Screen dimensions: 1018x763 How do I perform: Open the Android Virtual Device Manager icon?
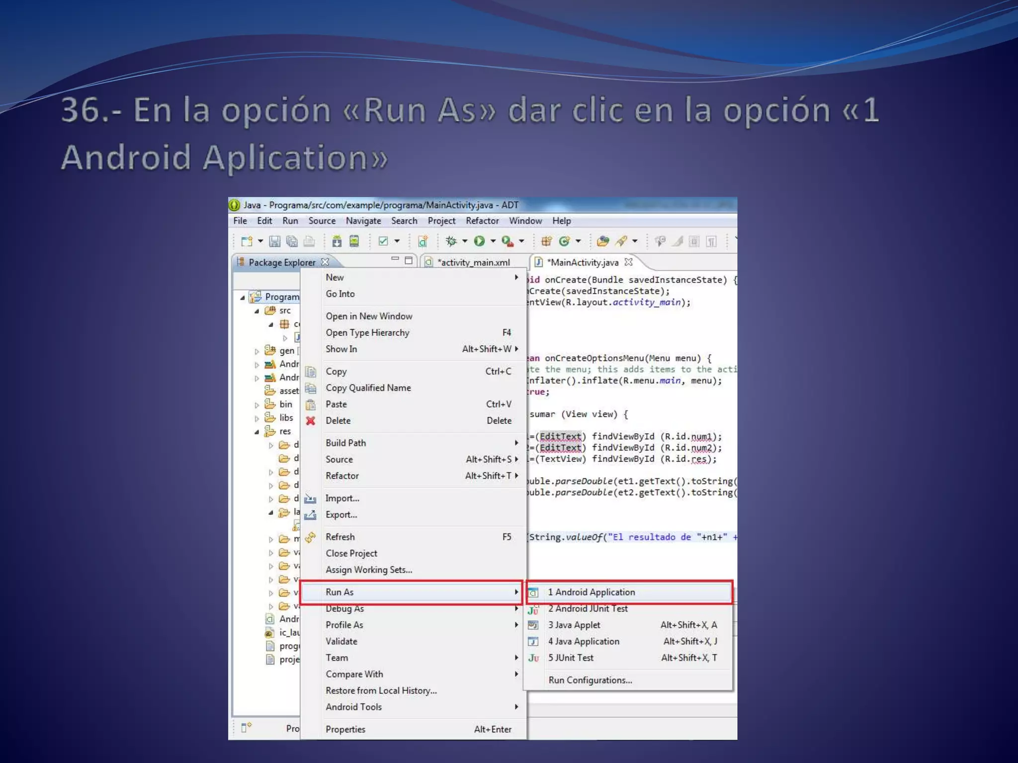coord(354,241)
